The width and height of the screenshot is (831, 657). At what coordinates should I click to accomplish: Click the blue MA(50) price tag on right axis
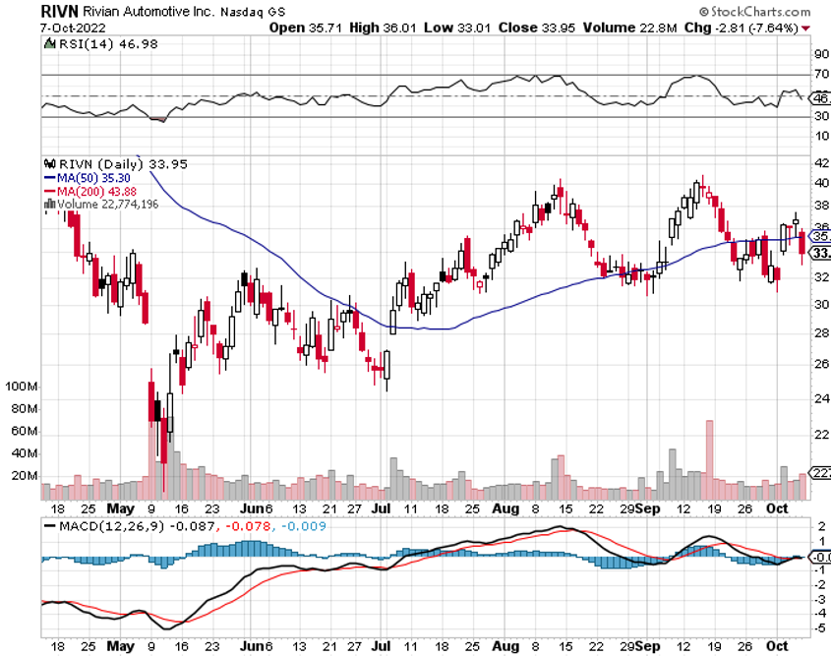821,236
